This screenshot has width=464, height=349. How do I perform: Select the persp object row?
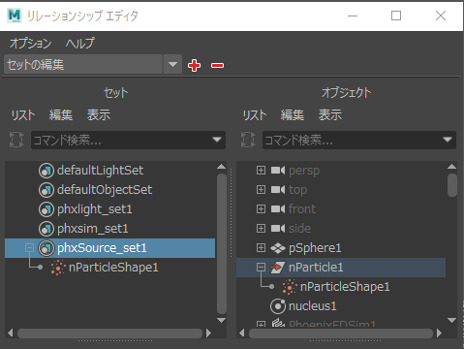(341, 171)
